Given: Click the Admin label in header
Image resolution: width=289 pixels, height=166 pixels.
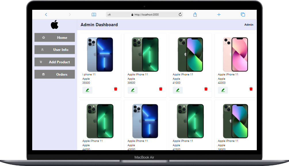Looking at the screenshot, I should pyautogui.click(x=249, y=24).
